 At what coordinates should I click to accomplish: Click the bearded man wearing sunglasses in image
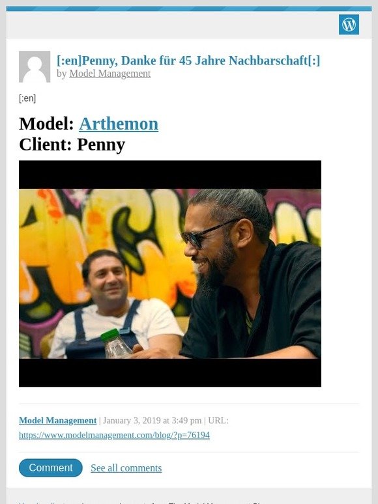tap(248, 273)
